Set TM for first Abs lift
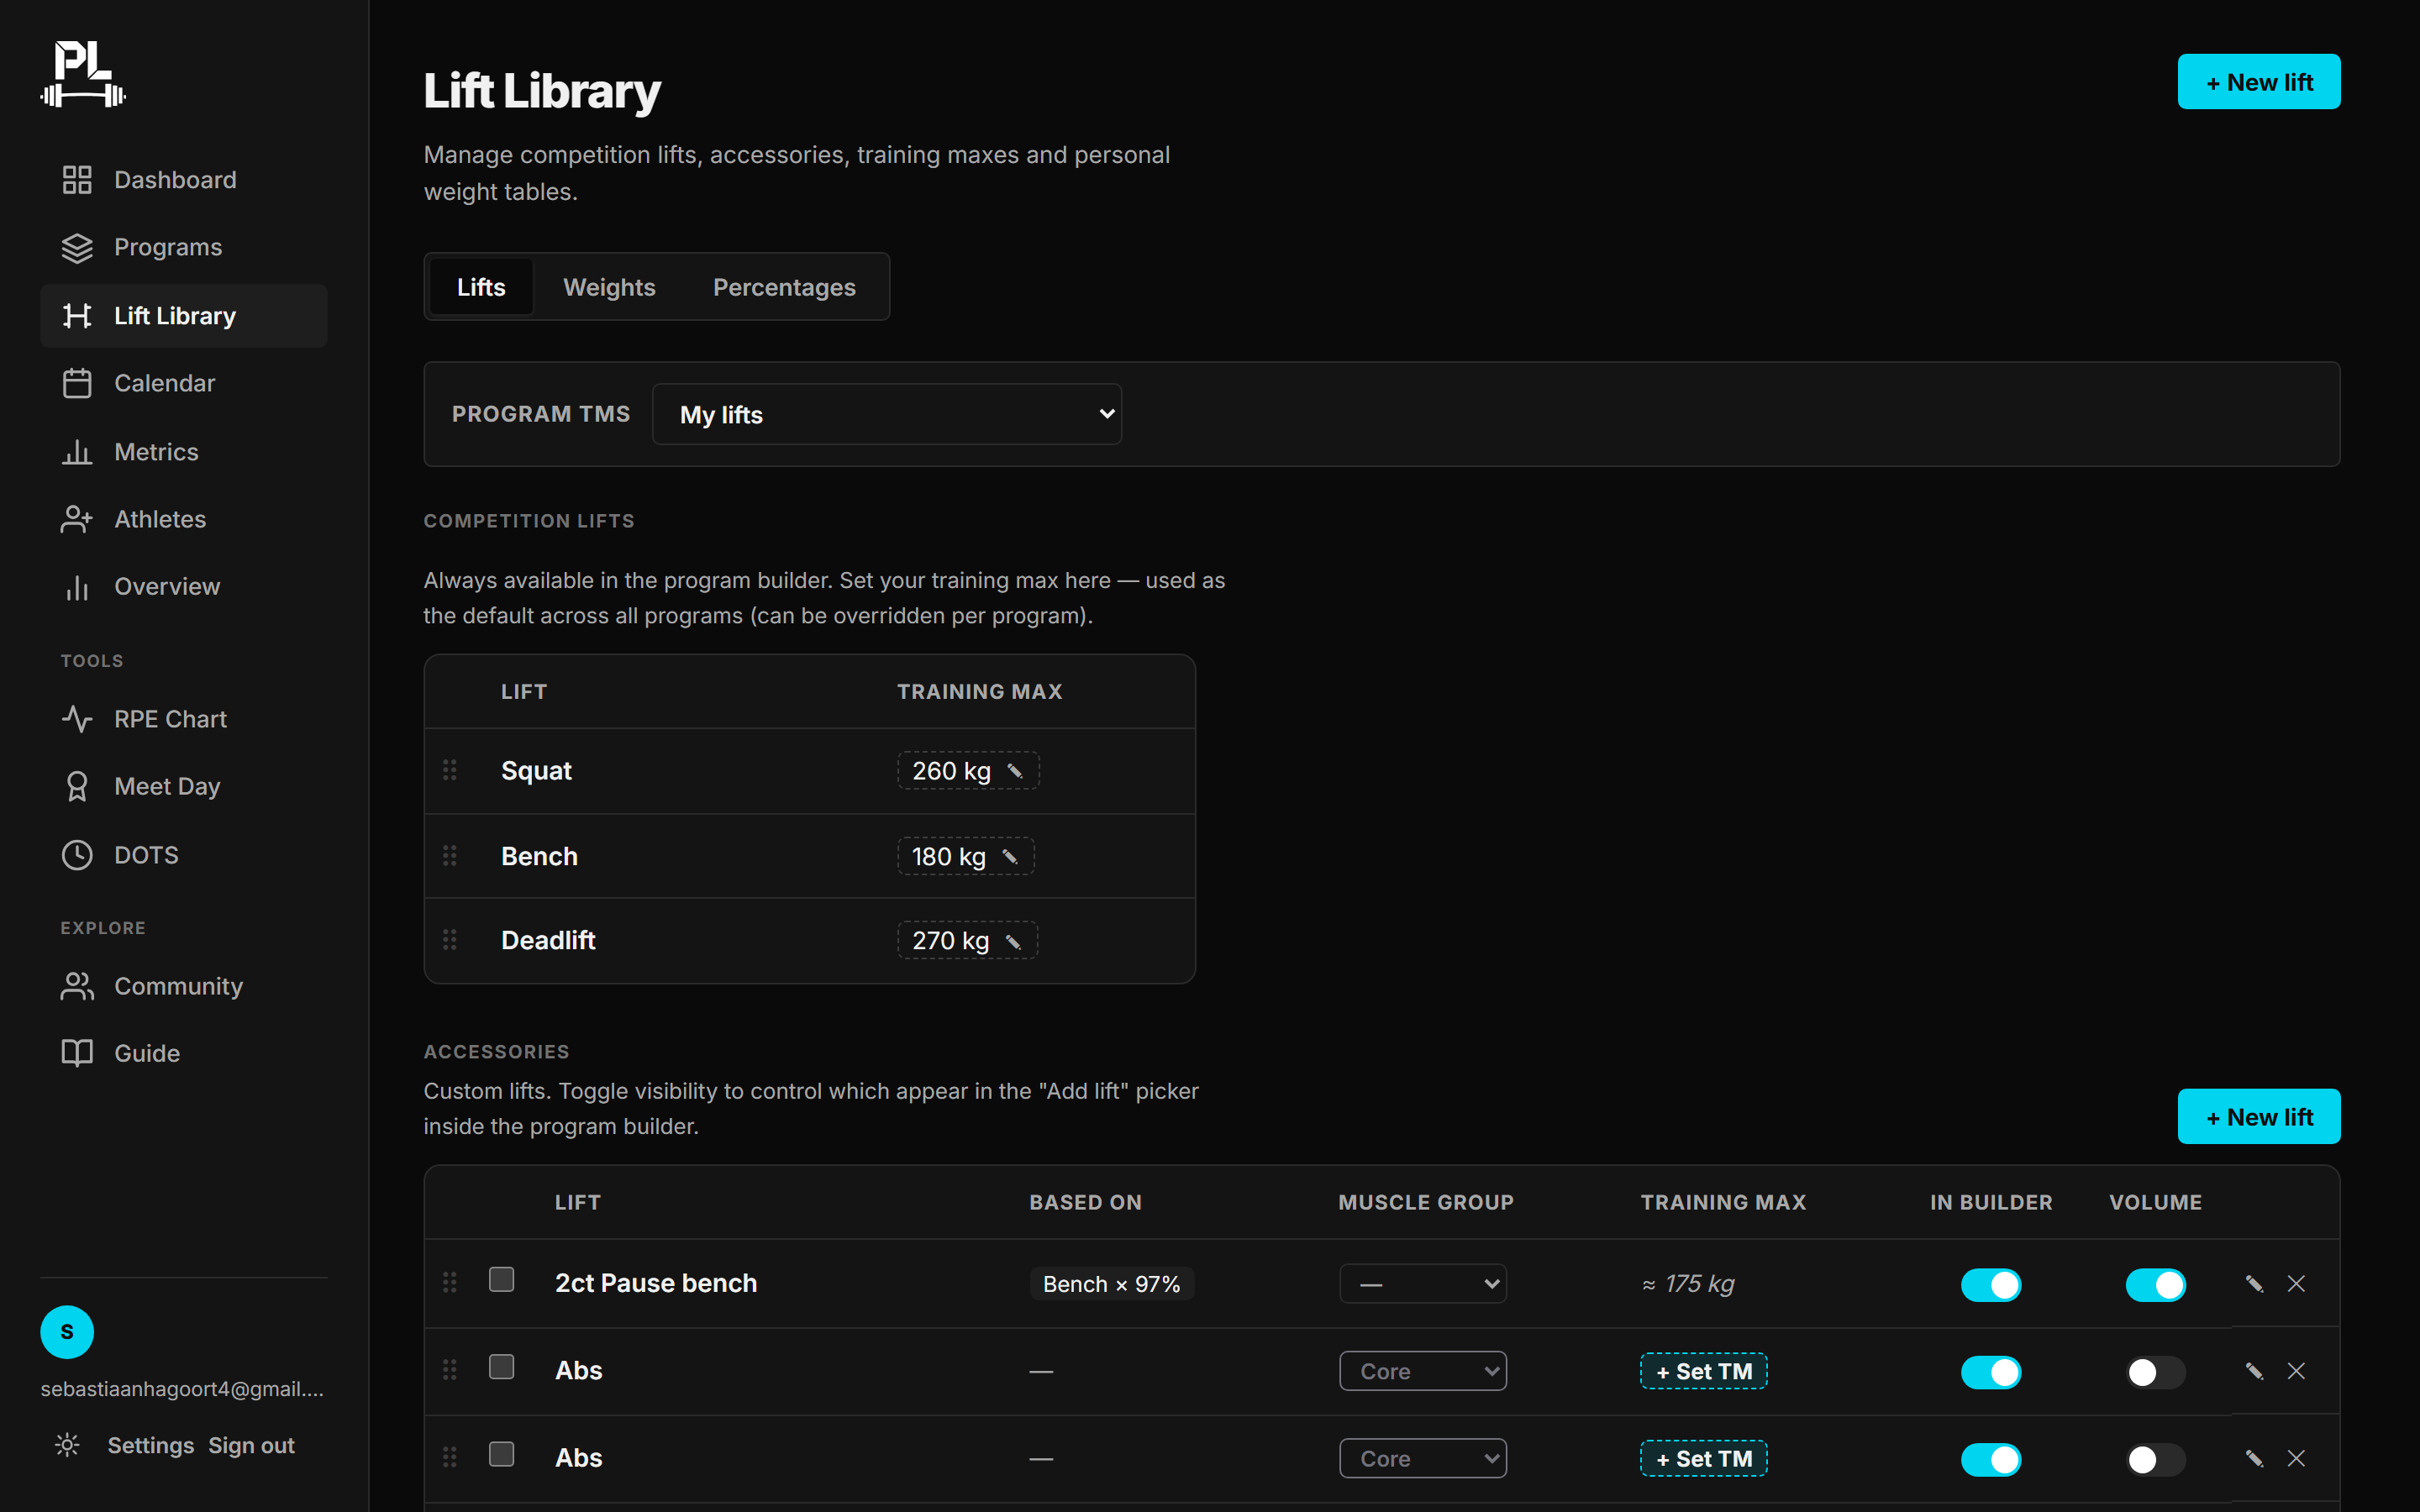This screenshot has width=2420, height=1512. [x=1704, y=1372]
